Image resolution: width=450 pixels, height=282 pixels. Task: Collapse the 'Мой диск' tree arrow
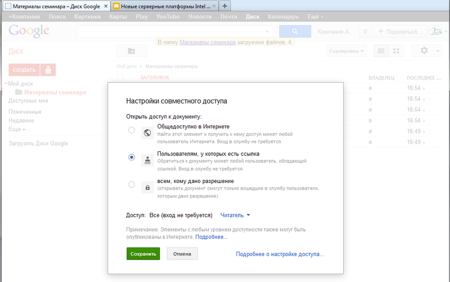pos(6,83)
